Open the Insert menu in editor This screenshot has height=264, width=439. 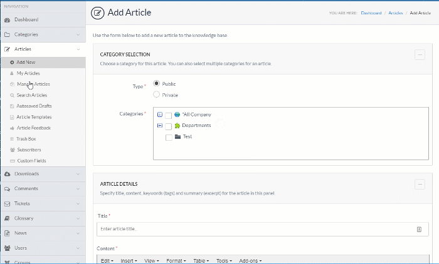pos(130,260)
